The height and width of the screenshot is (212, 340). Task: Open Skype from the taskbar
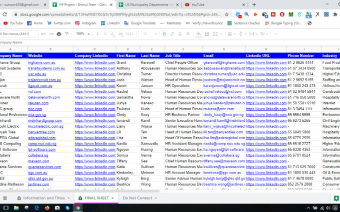pos(67,208)
